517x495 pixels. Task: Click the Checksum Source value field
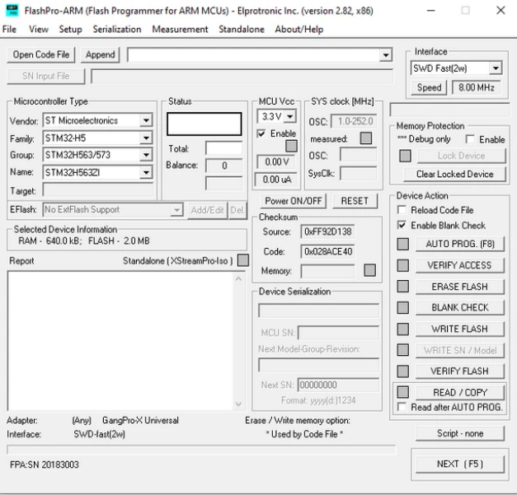327,231
